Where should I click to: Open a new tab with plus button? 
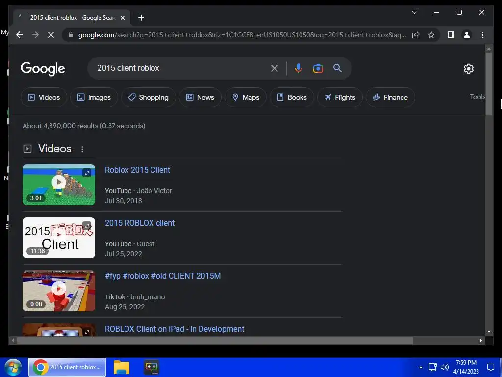click(x=141, y=18)
